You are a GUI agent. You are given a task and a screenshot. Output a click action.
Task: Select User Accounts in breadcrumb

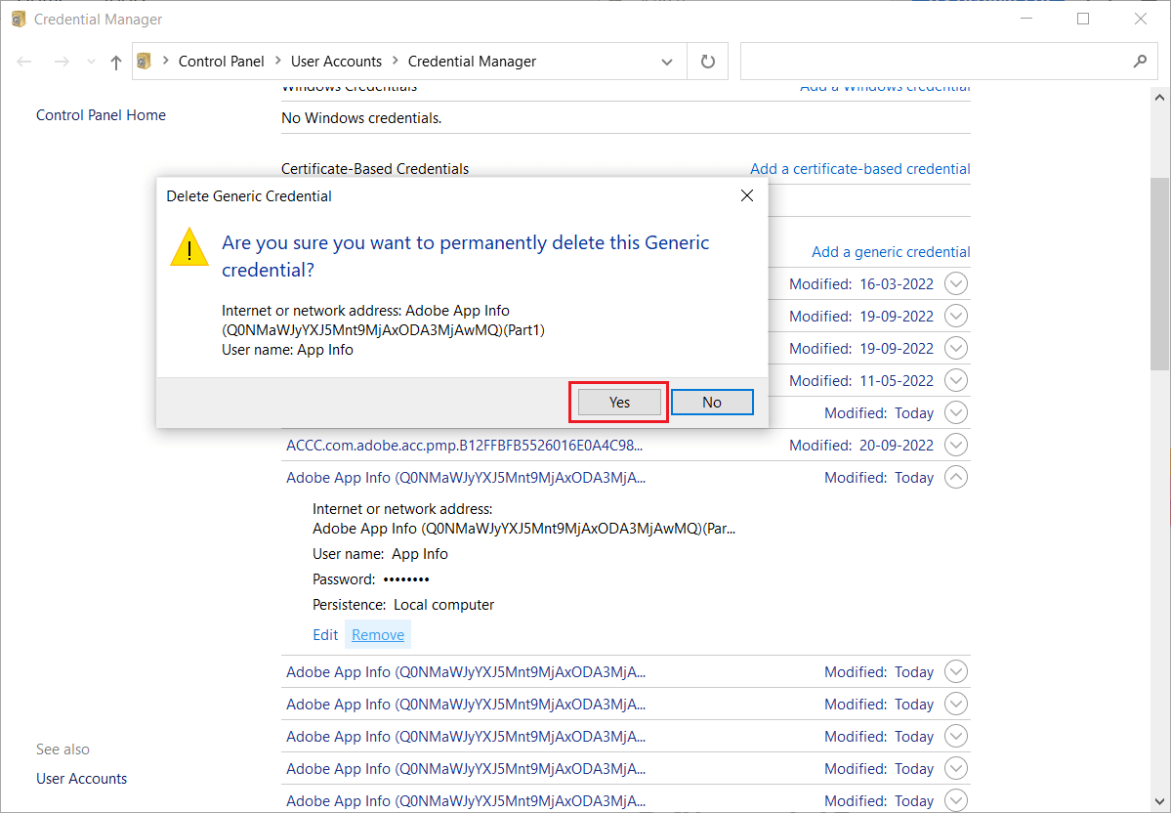336,62
